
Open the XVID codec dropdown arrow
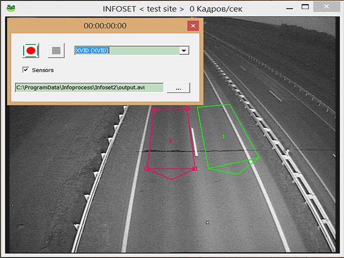[x=184, y=51]
